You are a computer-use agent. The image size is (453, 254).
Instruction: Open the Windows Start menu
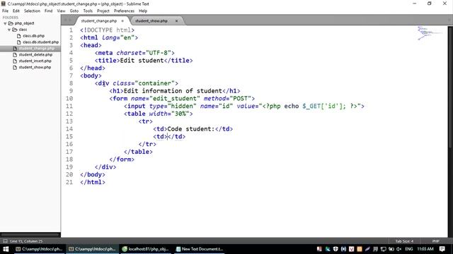click(x=6, y=249)
